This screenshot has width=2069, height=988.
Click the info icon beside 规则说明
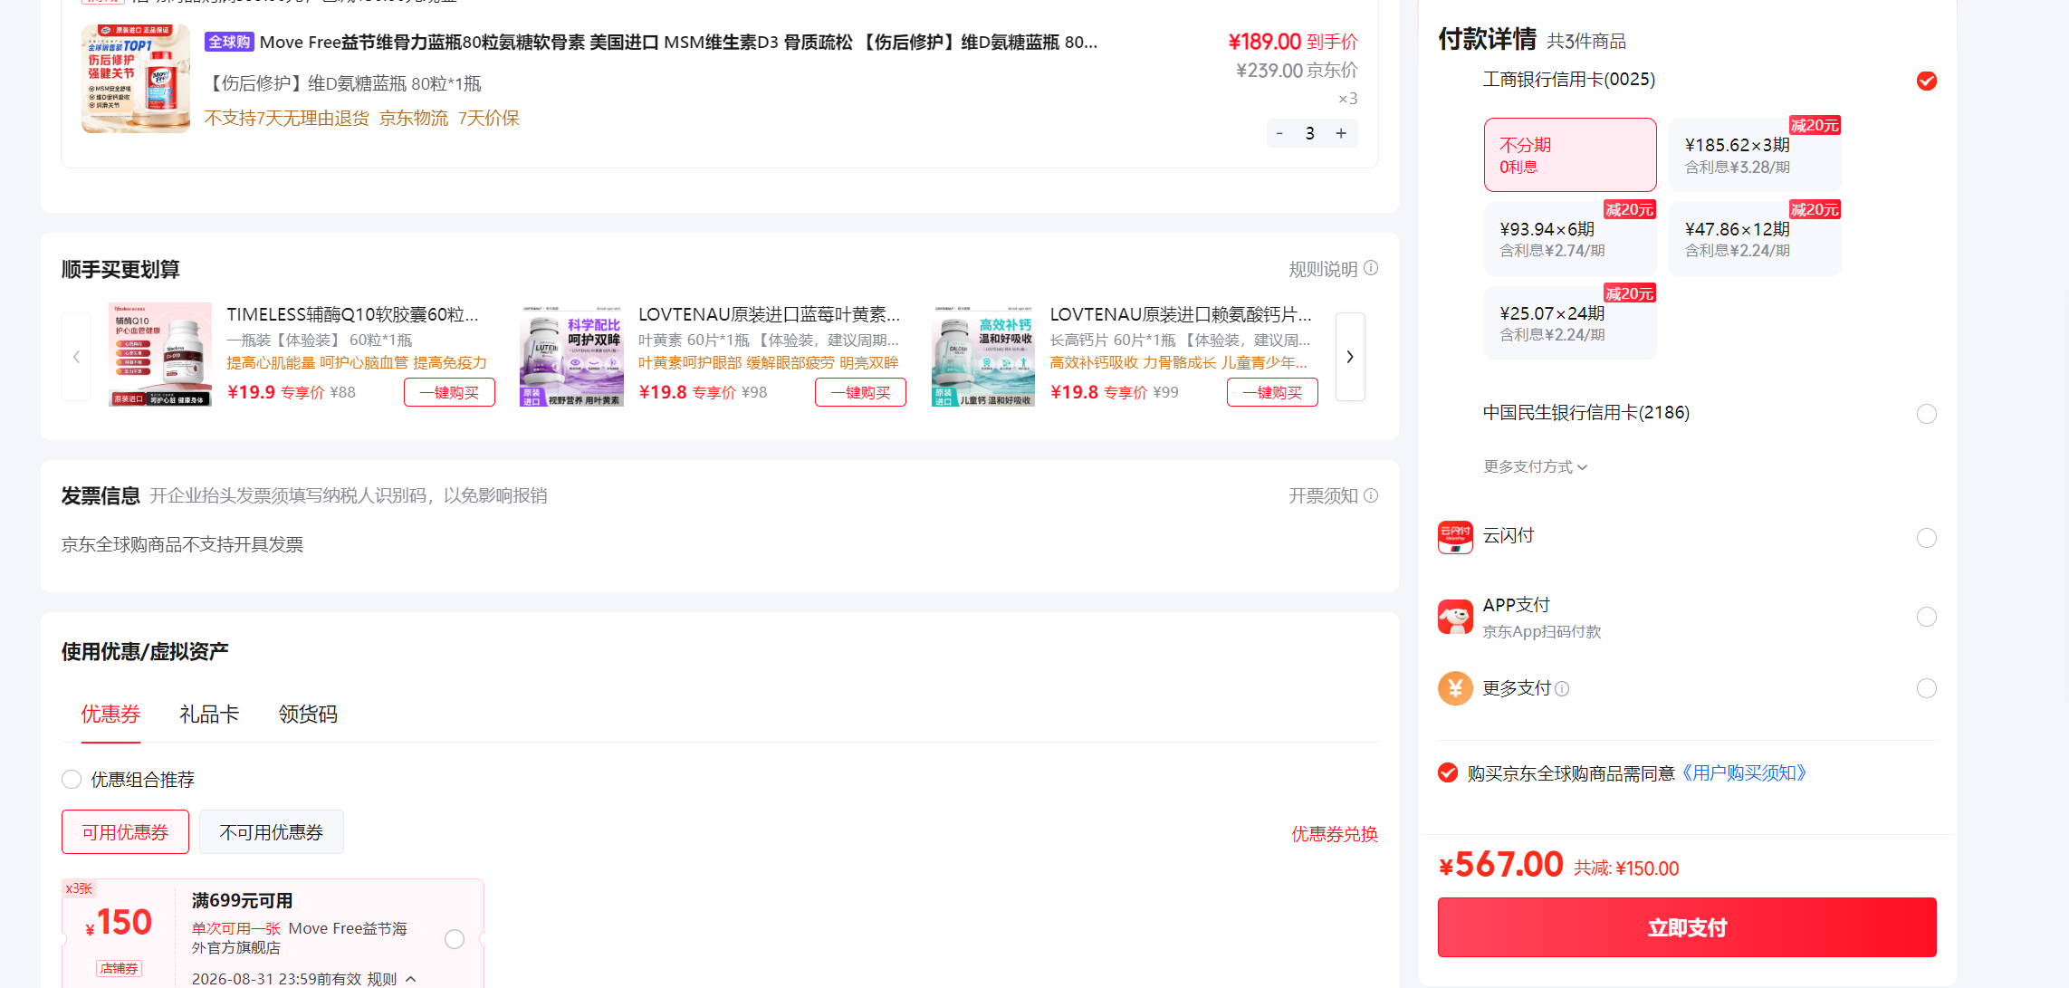coord(1371,268)
